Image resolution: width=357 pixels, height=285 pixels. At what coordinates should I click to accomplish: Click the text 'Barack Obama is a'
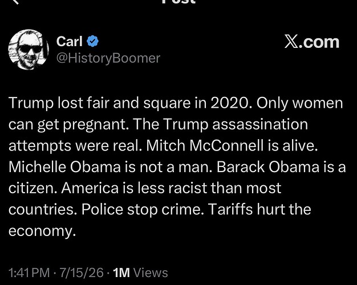[x=281, y=167]
